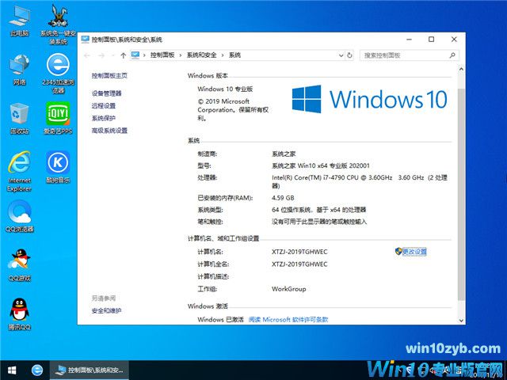Open 安全和维护 link

coord(106,311)
